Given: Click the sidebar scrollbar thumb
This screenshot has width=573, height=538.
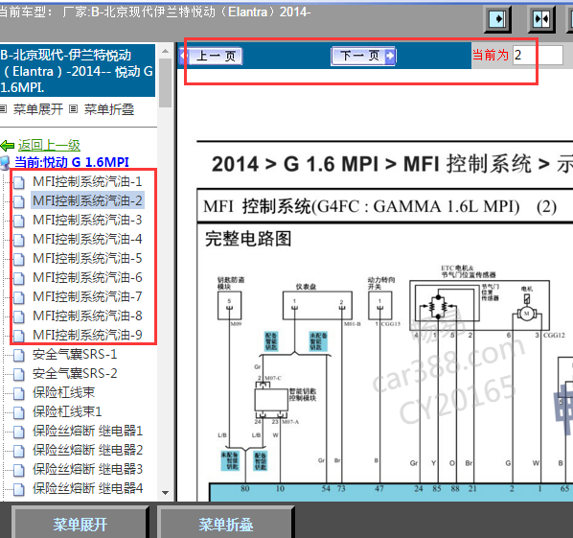Looking at the screenshot, I should tap(165, 82).
